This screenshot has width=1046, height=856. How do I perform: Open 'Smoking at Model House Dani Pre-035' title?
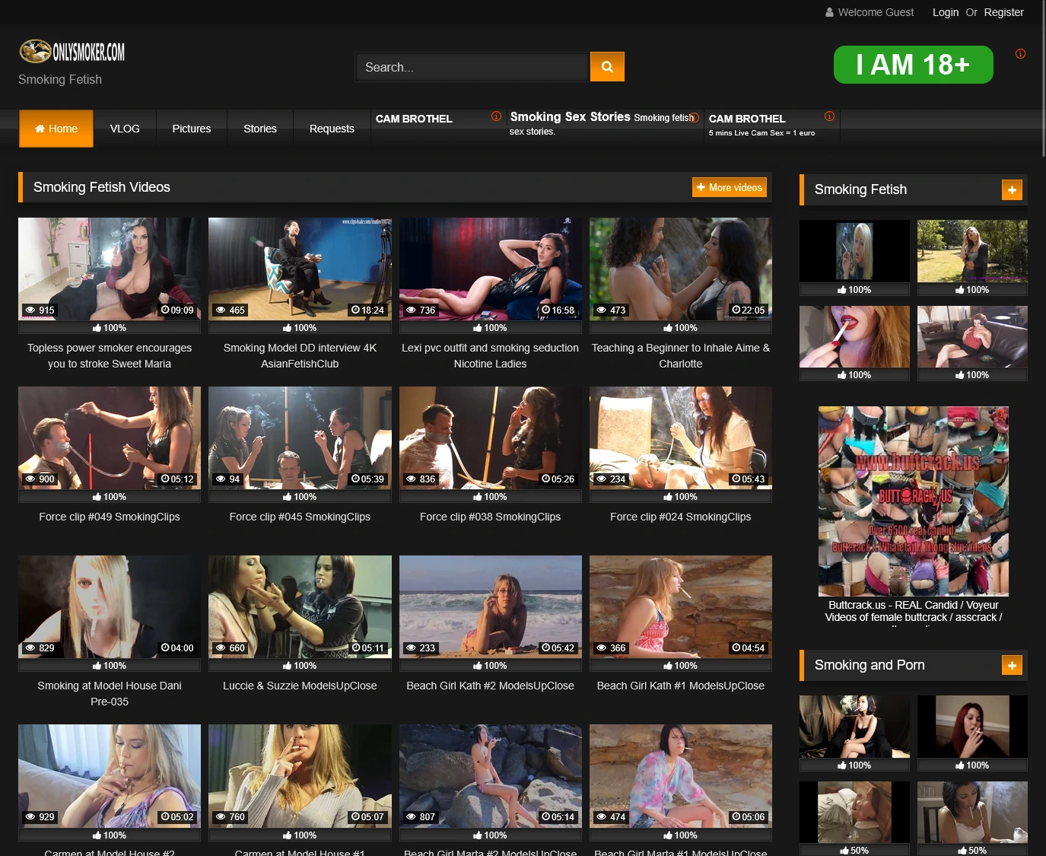[110, 694]
